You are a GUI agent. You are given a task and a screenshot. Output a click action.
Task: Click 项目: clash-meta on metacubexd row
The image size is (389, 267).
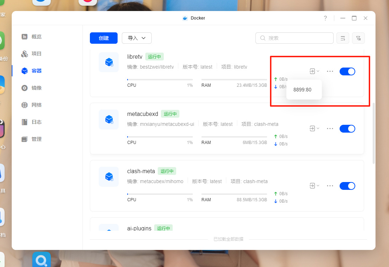(260, 124)
